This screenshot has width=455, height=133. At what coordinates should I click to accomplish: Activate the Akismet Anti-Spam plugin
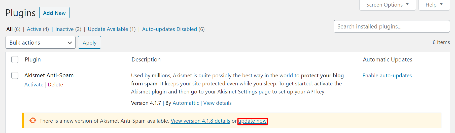(x=34, y=85)
